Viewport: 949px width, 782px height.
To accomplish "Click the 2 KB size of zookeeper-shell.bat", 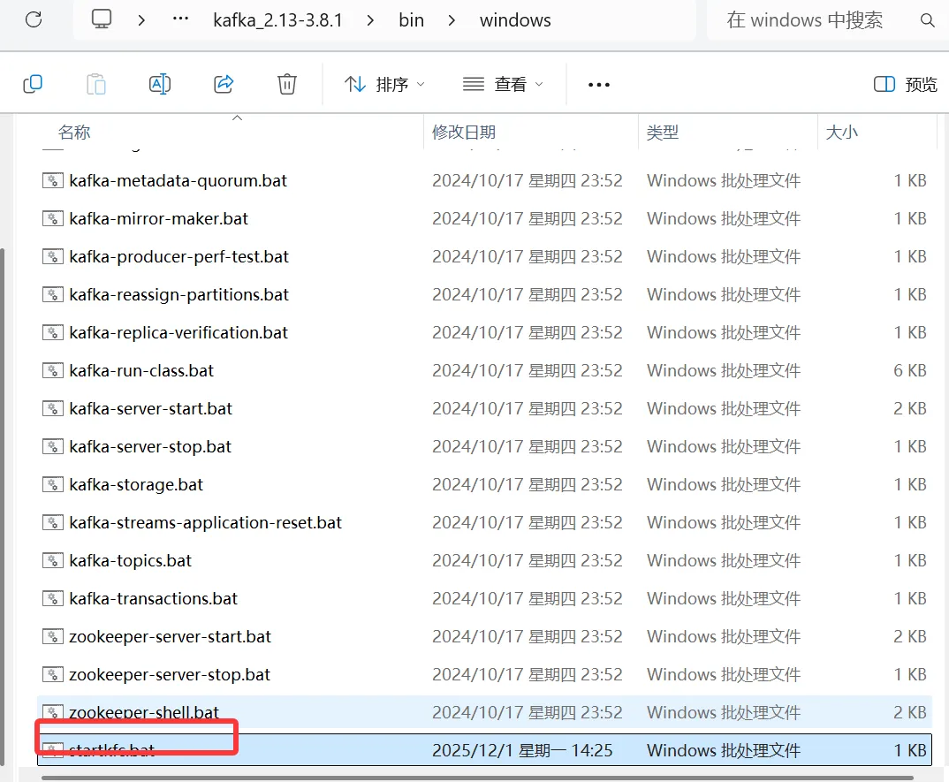I will 909,712.
